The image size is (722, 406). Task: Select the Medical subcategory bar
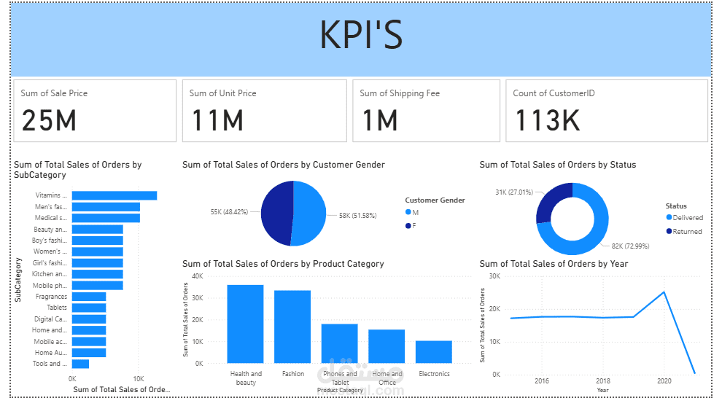pyautogui.click(x=106, y=218)
